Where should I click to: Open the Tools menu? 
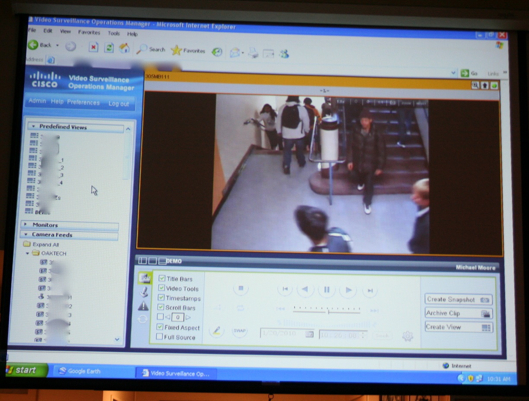pos(113,33)
